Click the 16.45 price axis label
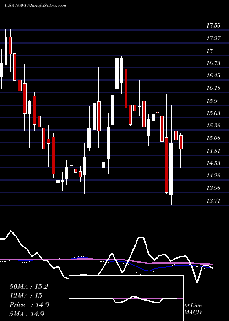 pos(213,76)
